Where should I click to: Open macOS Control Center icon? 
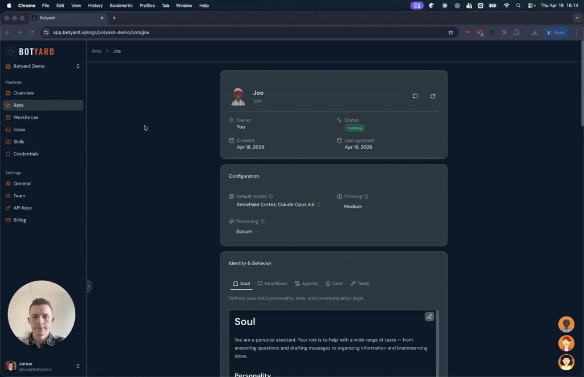pos(531,6)
